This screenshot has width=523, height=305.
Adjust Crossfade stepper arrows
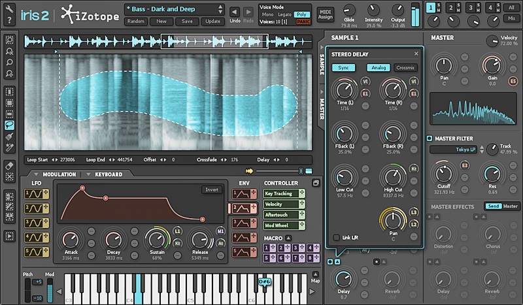click(x=224, y=159)
